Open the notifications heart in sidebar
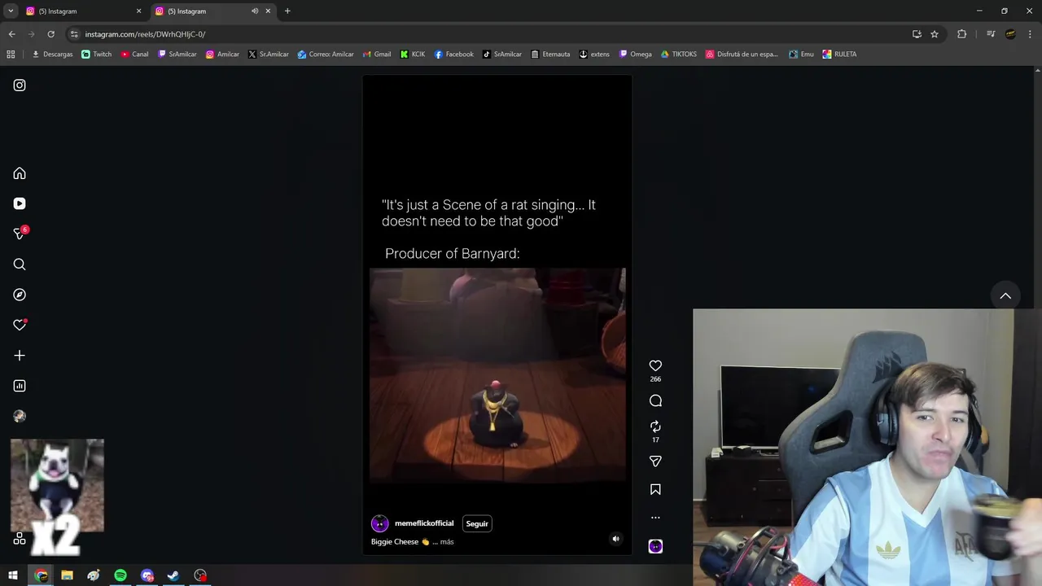This screenshot has width=1042, height=586. pos(20,325)
